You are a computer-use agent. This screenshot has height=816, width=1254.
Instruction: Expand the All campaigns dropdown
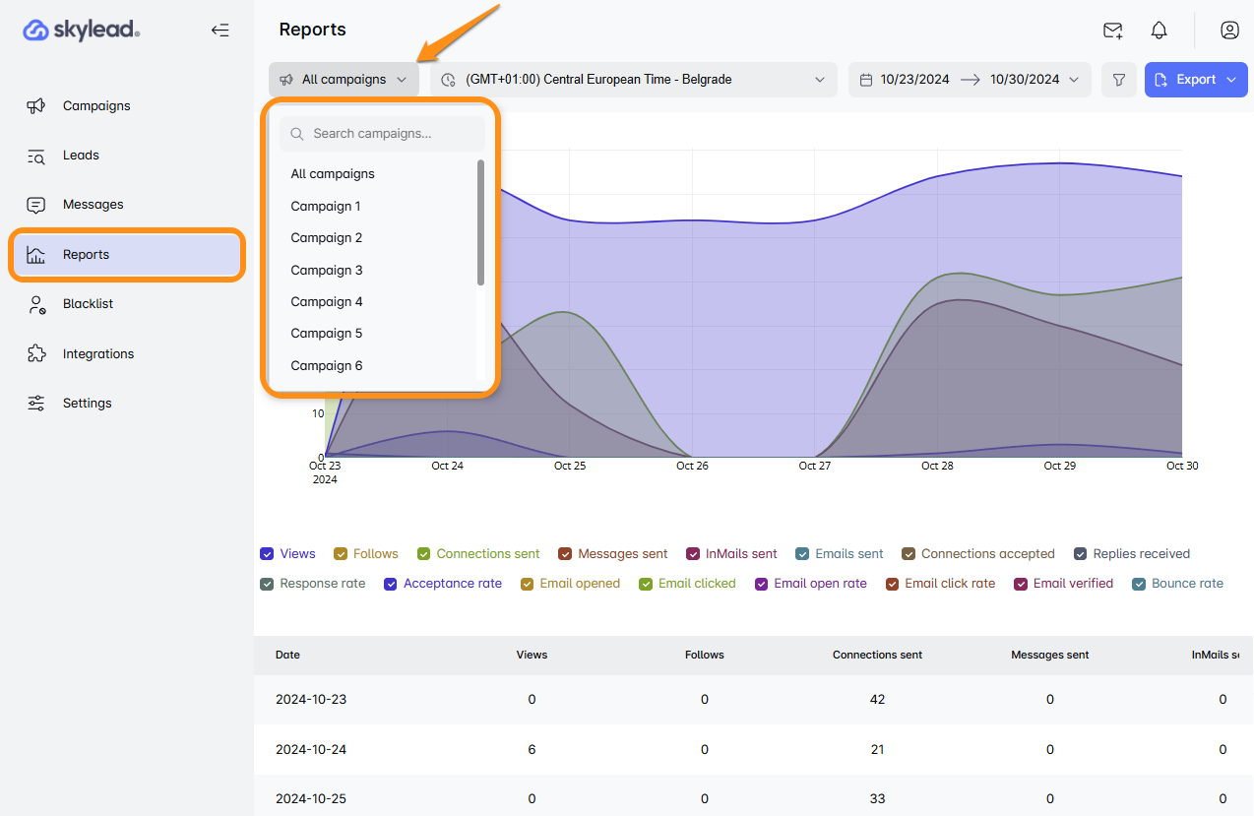(344, 80)
